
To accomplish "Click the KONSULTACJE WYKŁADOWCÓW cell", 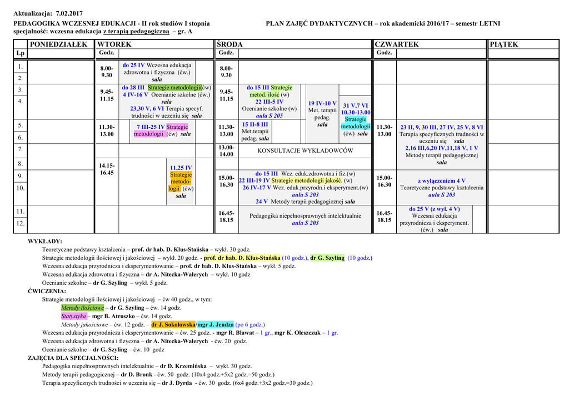I will (305, 150).
